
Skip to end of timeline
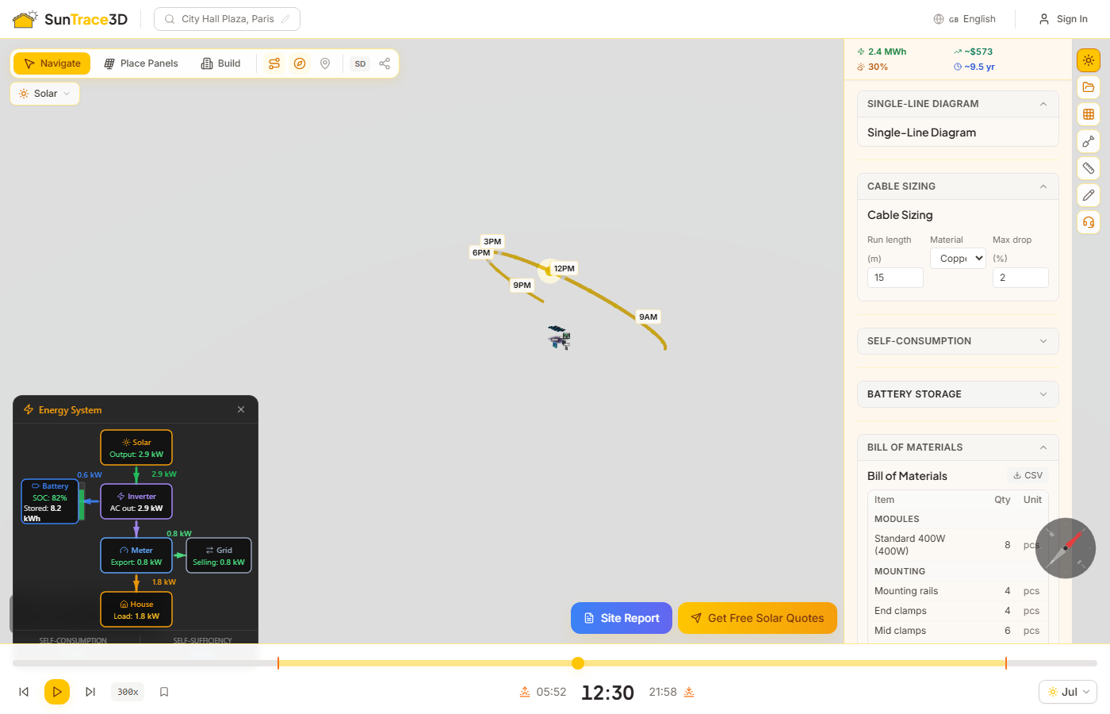tap(90, 692)
